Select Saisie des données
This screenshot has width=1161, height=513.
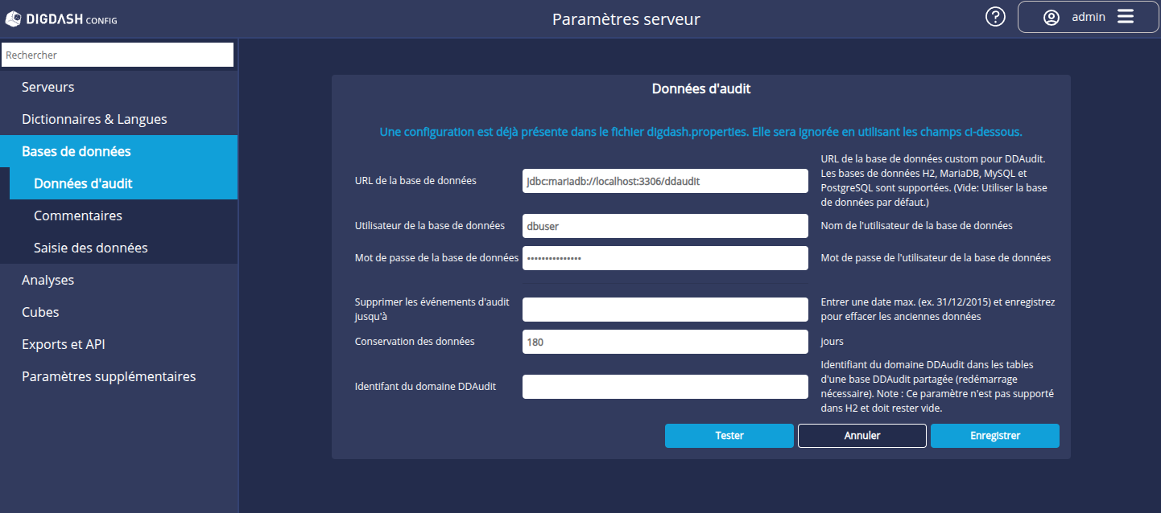(x=91, y=247)
